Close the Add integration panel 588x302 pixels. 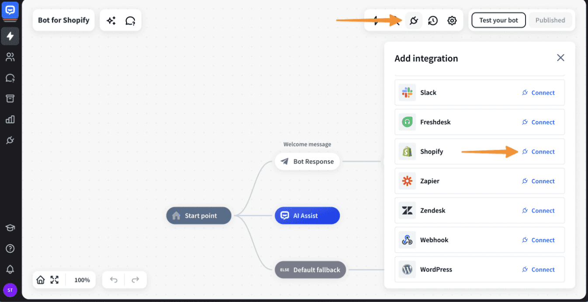coord(560,58)
